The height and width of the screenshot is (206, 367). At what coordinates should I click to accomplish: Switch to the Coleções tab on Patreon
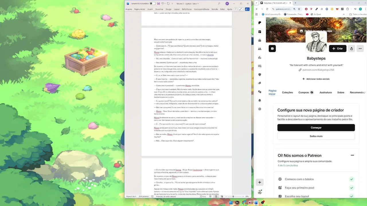[287, 92]
